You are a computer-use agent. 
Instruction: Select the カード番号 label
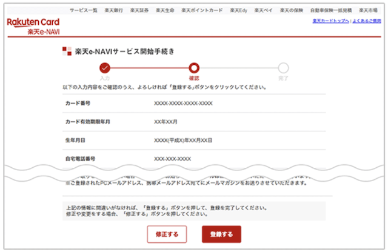78,104
